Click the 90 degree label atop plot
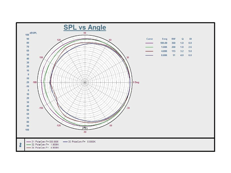The height and width of the screenshot is (173, 231). (85, 33)
